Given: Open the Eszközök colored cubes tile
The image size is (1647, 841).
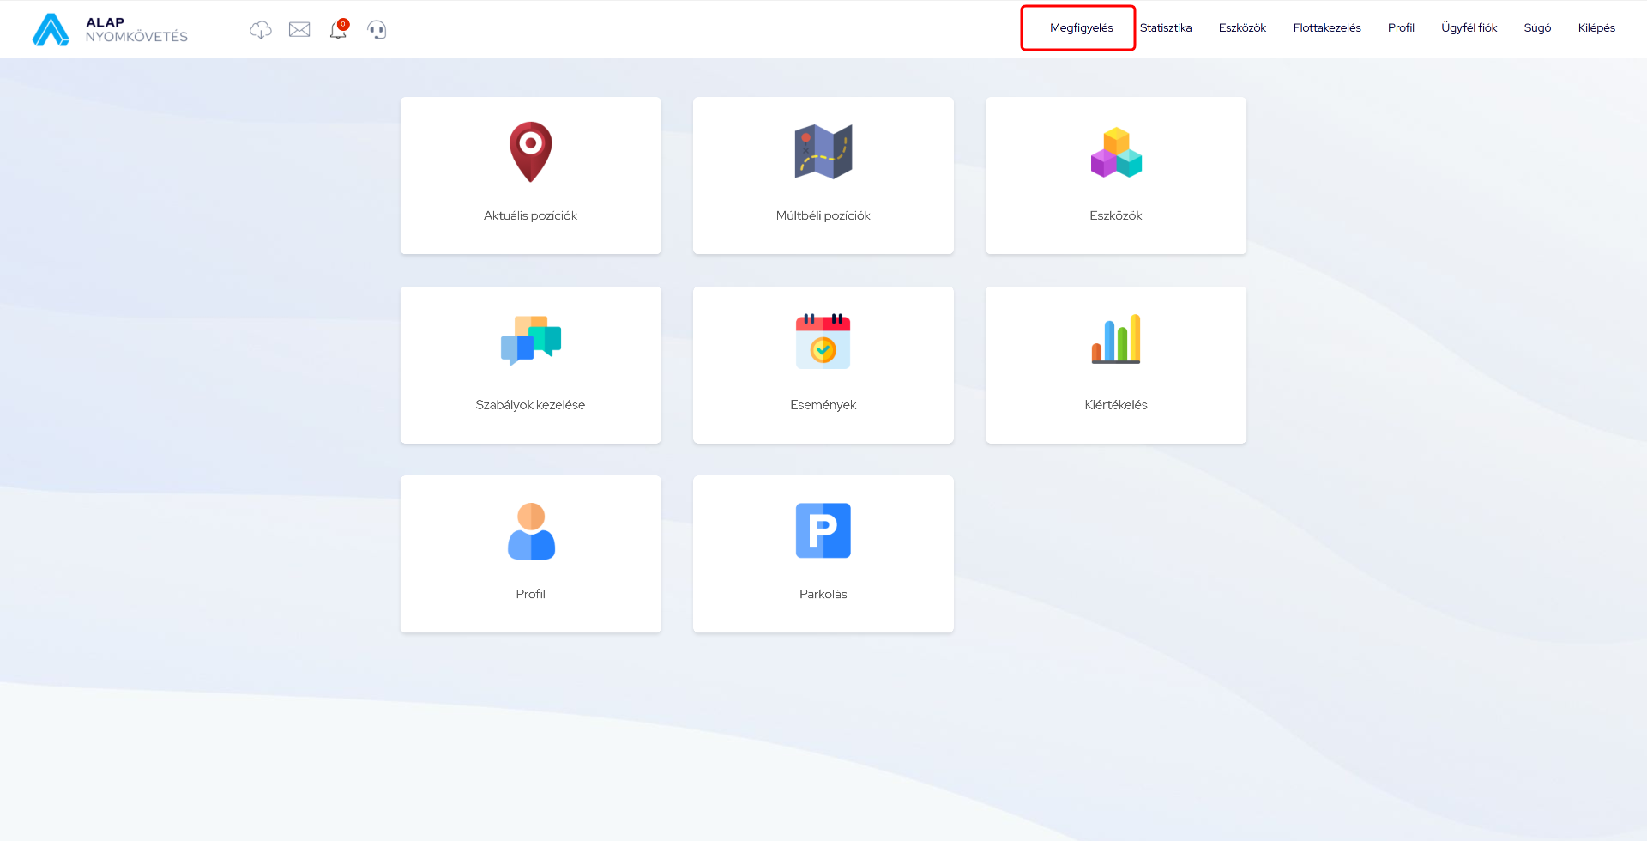Looking at the screenshot, I should coord(1115,175).
